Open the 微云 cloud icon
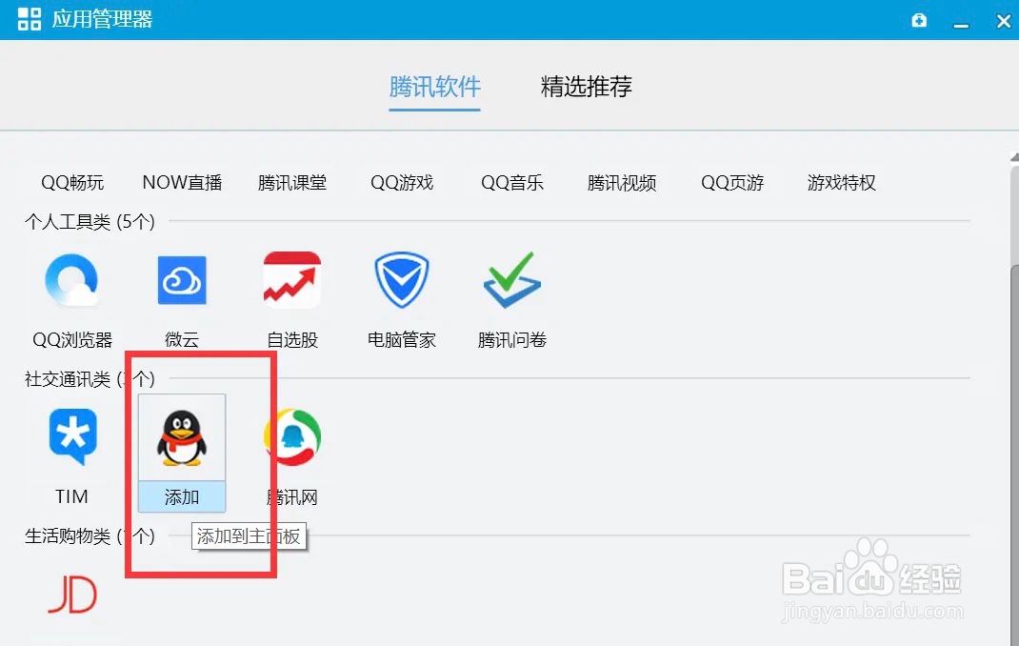The height and width of the screenshot is (646, 1019). pos(182,280)
